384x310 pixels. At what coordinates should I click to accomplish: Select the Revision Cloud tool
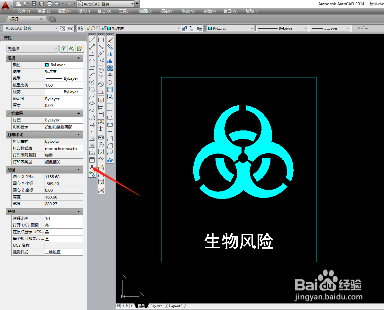coord(92,89)
